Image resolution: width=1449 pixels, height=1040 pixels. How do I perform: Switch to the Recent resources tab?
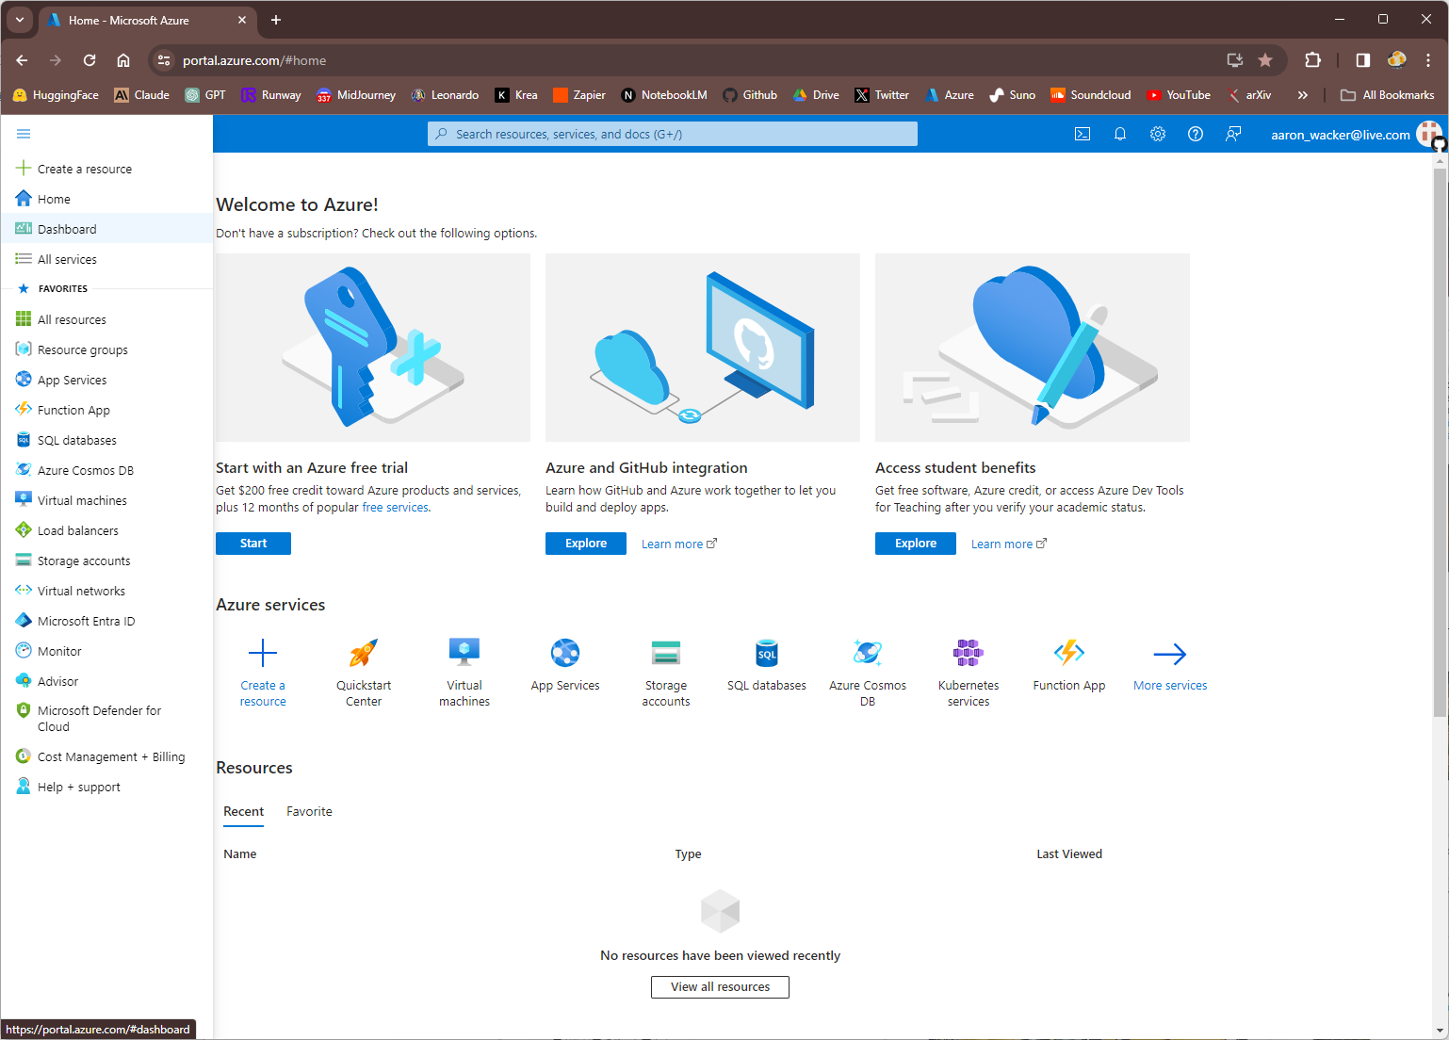click(243, 812)
